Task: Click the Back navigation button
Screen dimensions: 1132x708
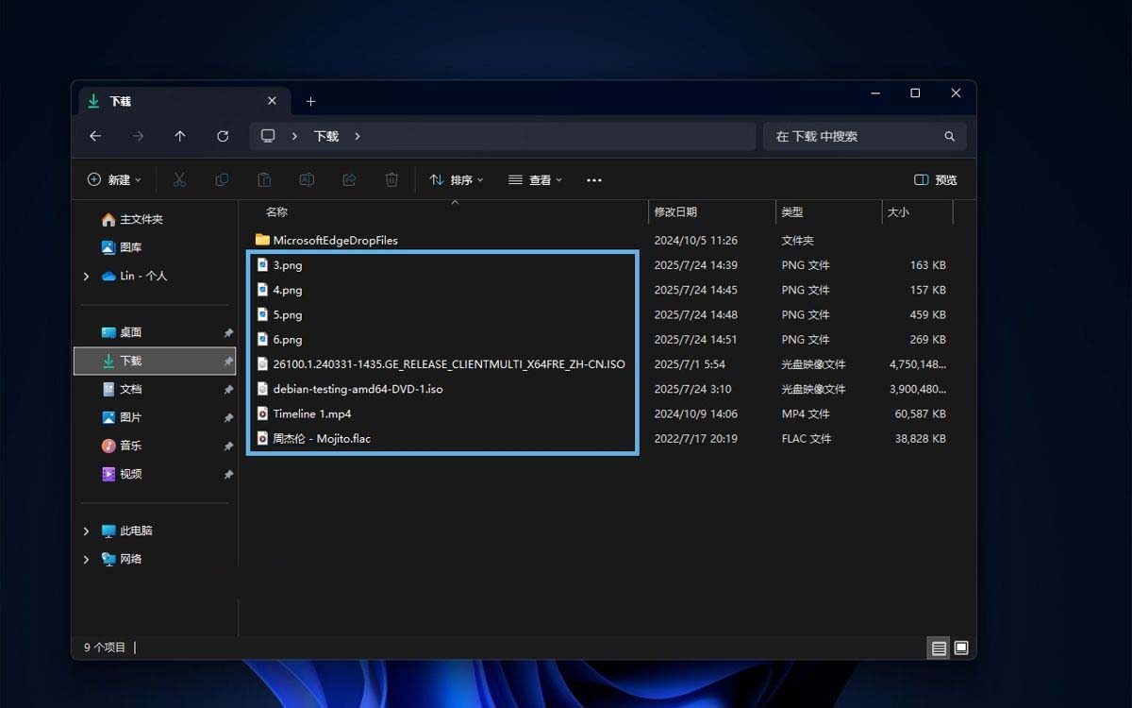Action: 95,136
